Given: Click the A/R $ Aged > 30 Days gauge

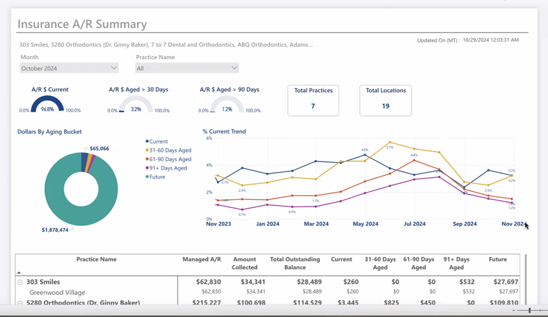Looking at the screenshot, I should (136, 104).
